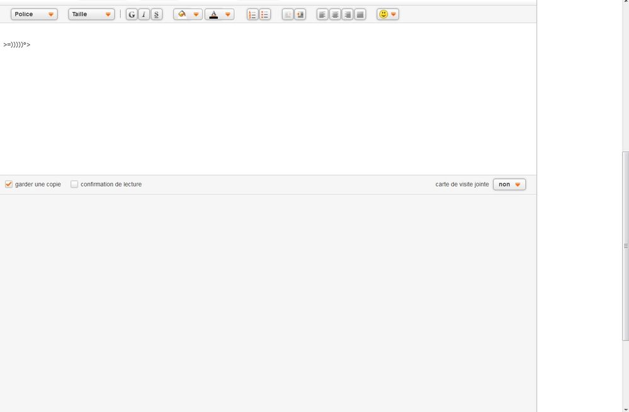The image size is (629, 412).
Task: Align text to the left
Action: click(x=322, y=14)
